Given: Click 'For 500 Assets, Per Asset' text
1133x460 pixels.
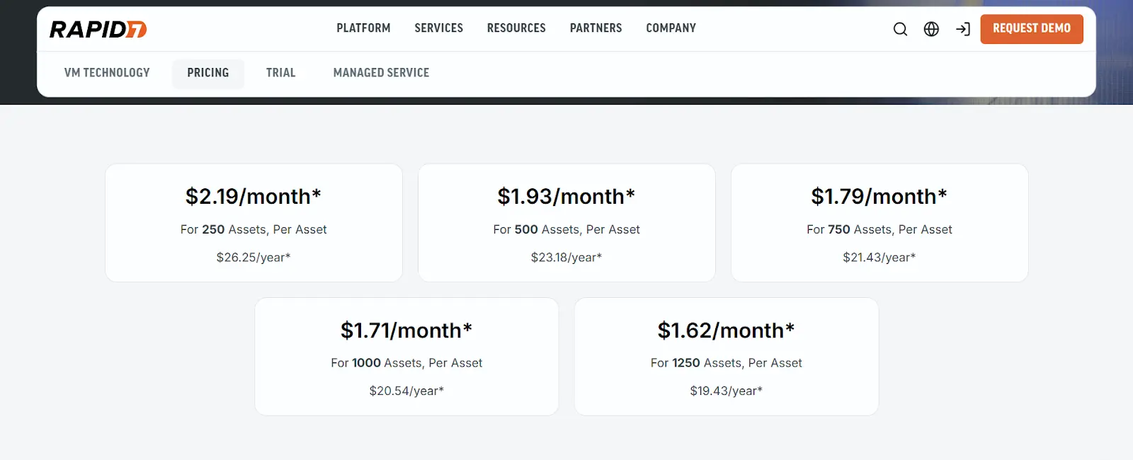Looking at the screenshot, I should (566, 229).
